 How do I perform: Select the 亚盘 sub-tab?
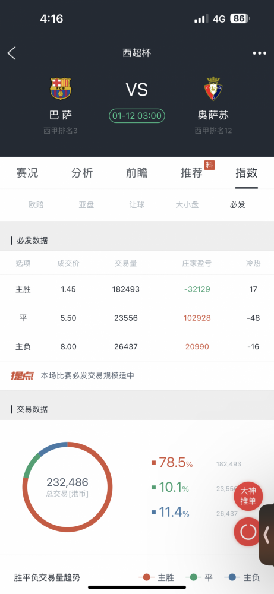tap(86, 205)
